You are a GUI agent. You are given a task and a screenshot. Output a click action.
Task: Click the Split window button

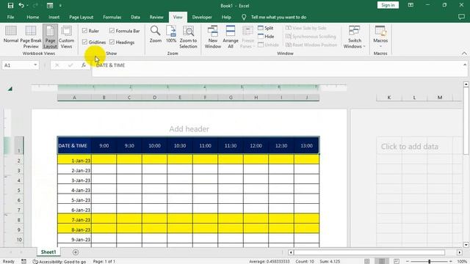pyautogui.click(x=266, y=28)
